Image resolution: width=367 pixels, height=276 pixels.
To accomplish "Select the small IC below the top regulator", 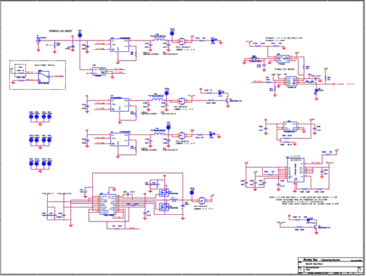I will [99, 71].
